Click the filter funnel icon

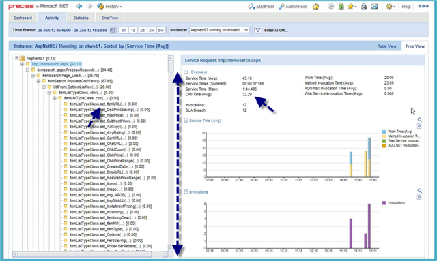[x=258, y=30]
